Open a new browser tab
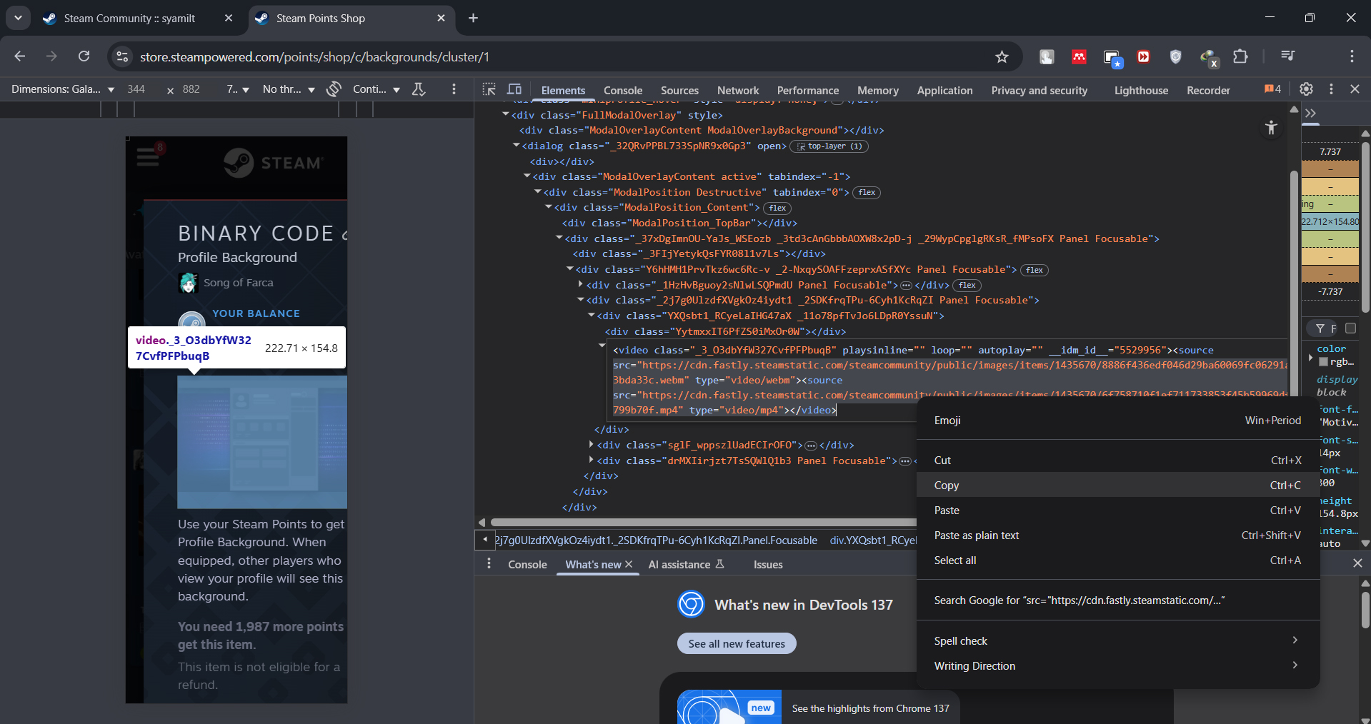This screenshot has width=1371, height=724. tap(473, 18)
